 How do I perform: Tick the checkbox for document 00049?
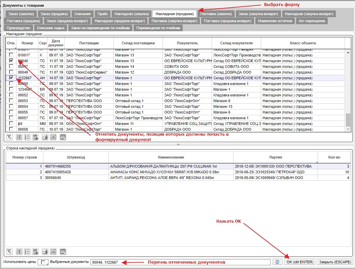tap(11, 72)
